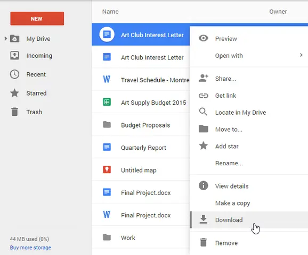Viewport: 308px width, 255px height.
Task: Click the Share person-plus icon
Action: coord(204,78)
